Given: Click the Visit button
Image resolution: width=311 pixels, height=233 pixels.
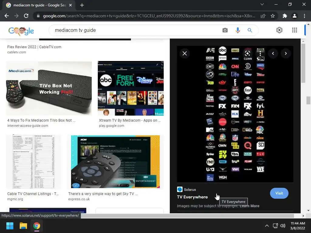Looking at the screenshot, I should tap(279, 193).
